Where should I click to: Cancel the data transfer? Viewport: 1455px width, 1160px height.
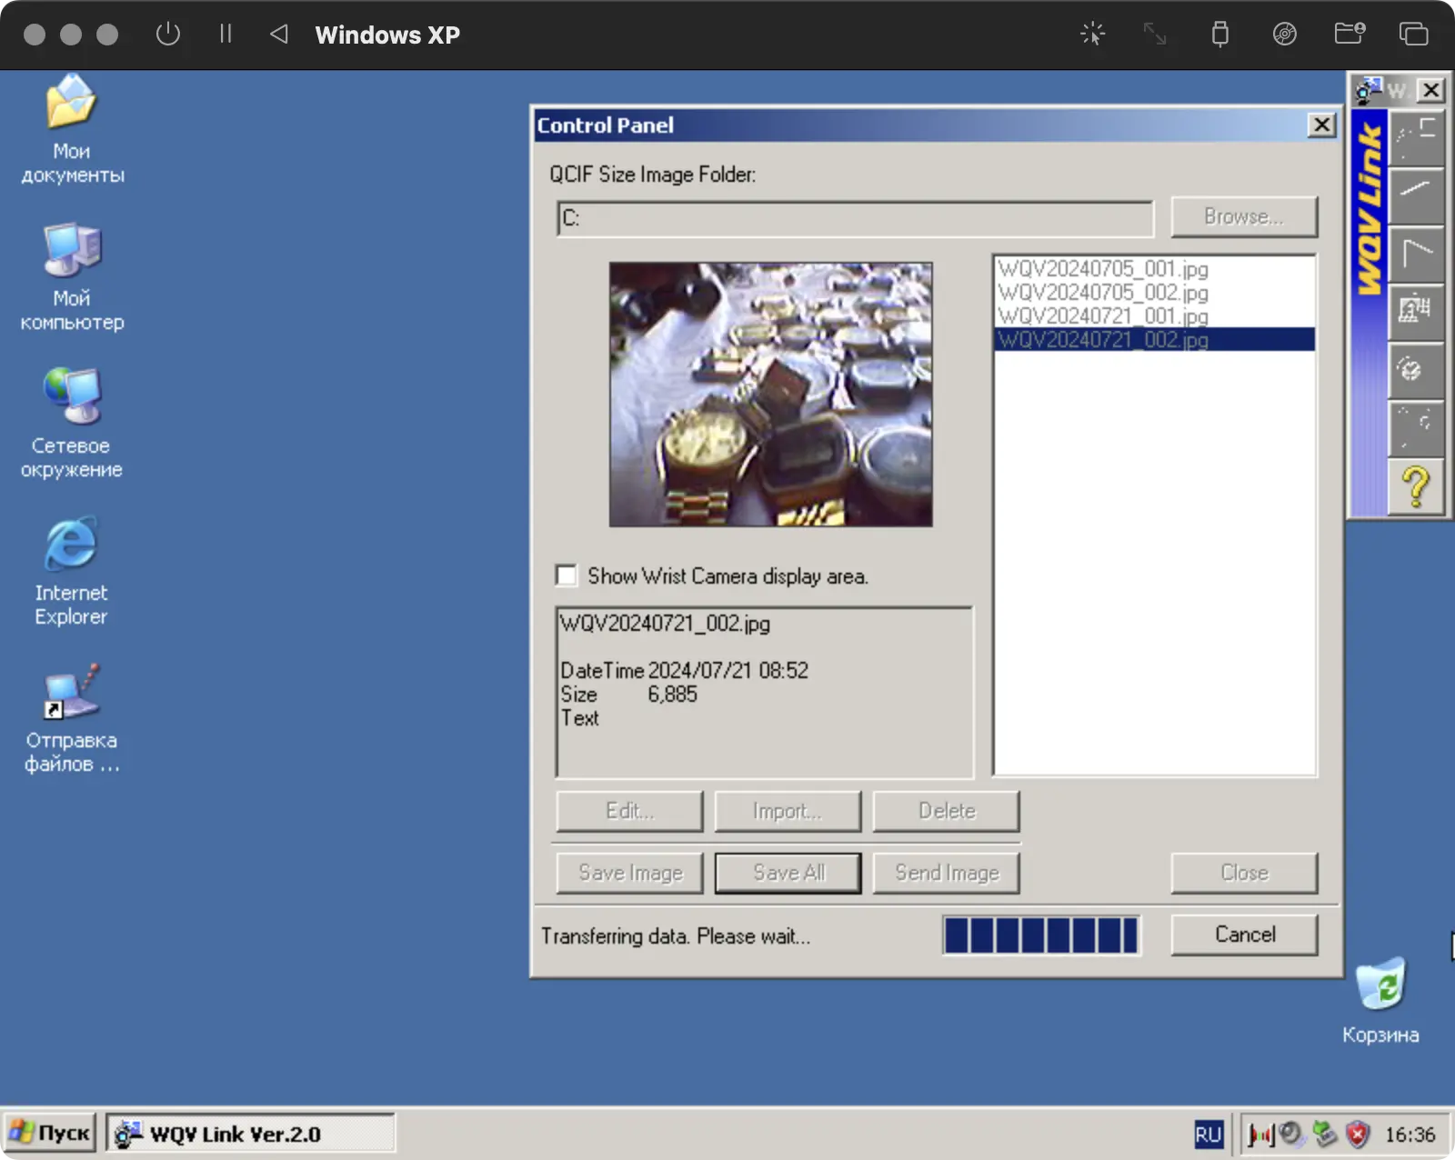tap(1244, 935)
